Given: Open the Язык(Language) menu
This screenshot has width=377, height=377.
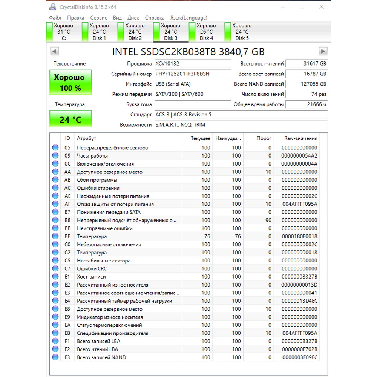Looking at the screenshot, I should coord(188,18).
